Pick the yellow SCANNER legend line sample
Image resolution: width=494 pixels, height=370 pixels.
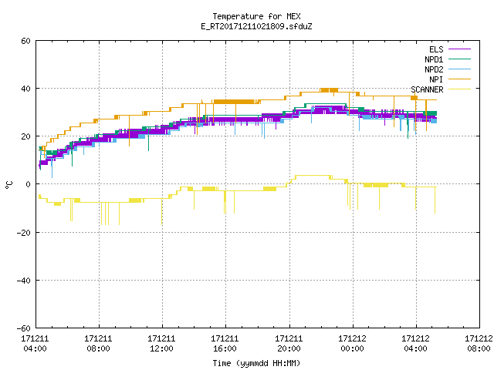(459, 89)
